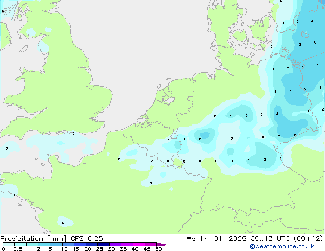Click the 40–45 mm magenta legend swatch
The height and width of the screenshot is (251, 325).
139,244
